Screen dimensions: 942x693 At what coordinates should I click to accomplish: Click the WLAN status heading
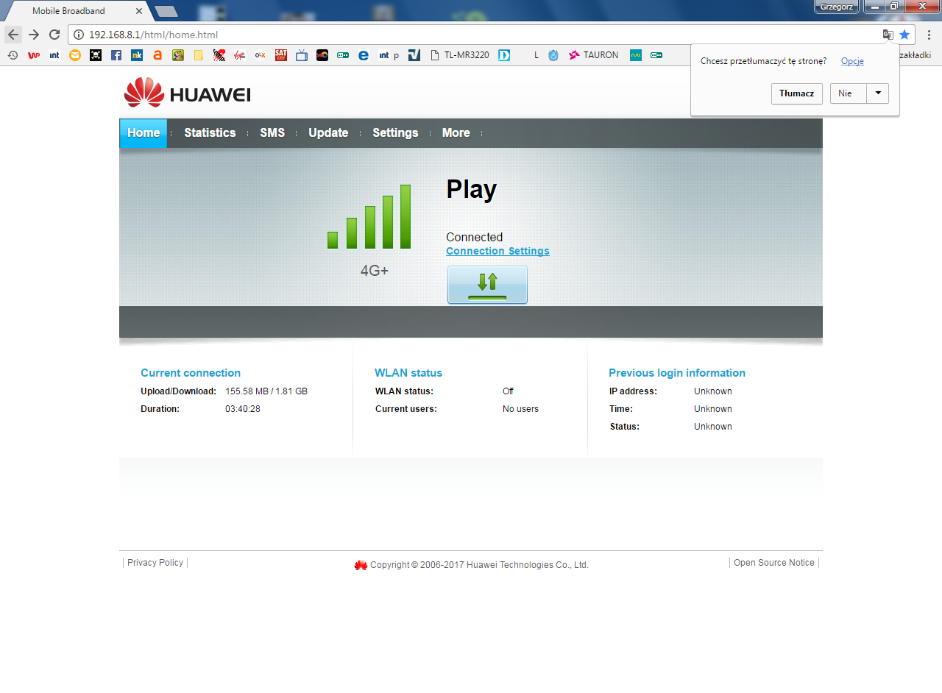tap(408, 373)
